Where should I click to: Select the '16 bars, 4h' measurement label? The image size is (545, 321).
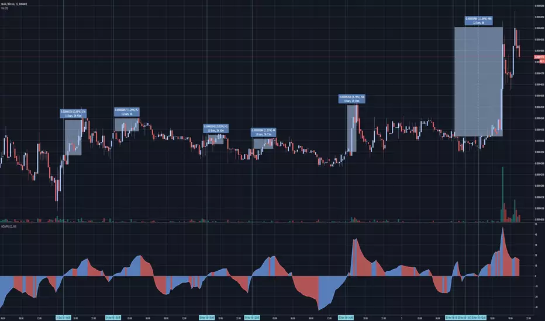coord(127,112)
